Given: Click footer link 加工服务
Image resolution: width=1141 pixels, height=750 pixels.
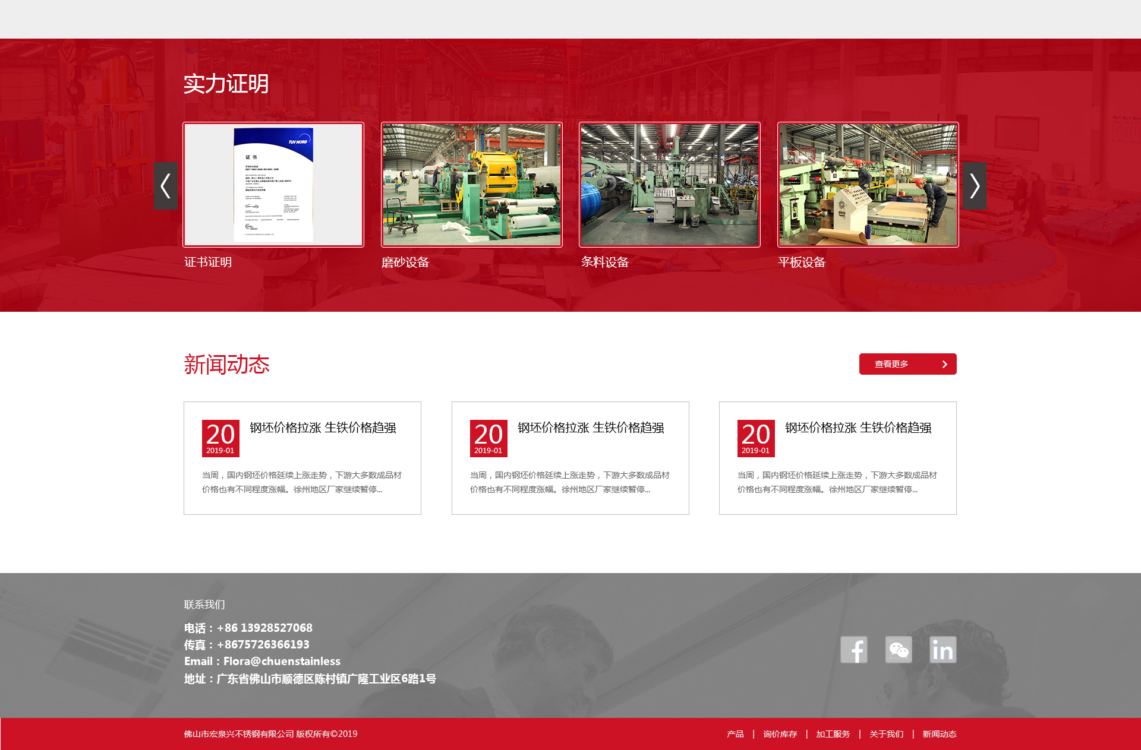Looking at the screenshot, I should 833,734.
